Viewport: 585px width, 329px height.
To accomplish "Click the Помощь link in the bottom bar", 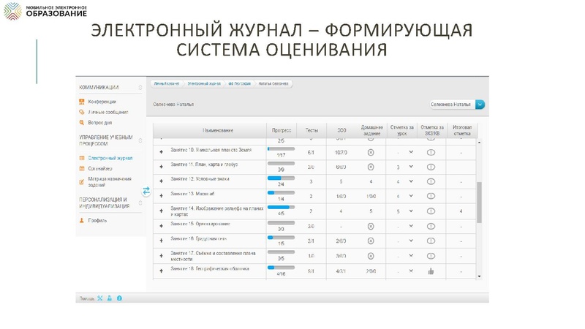I will 86,298.
